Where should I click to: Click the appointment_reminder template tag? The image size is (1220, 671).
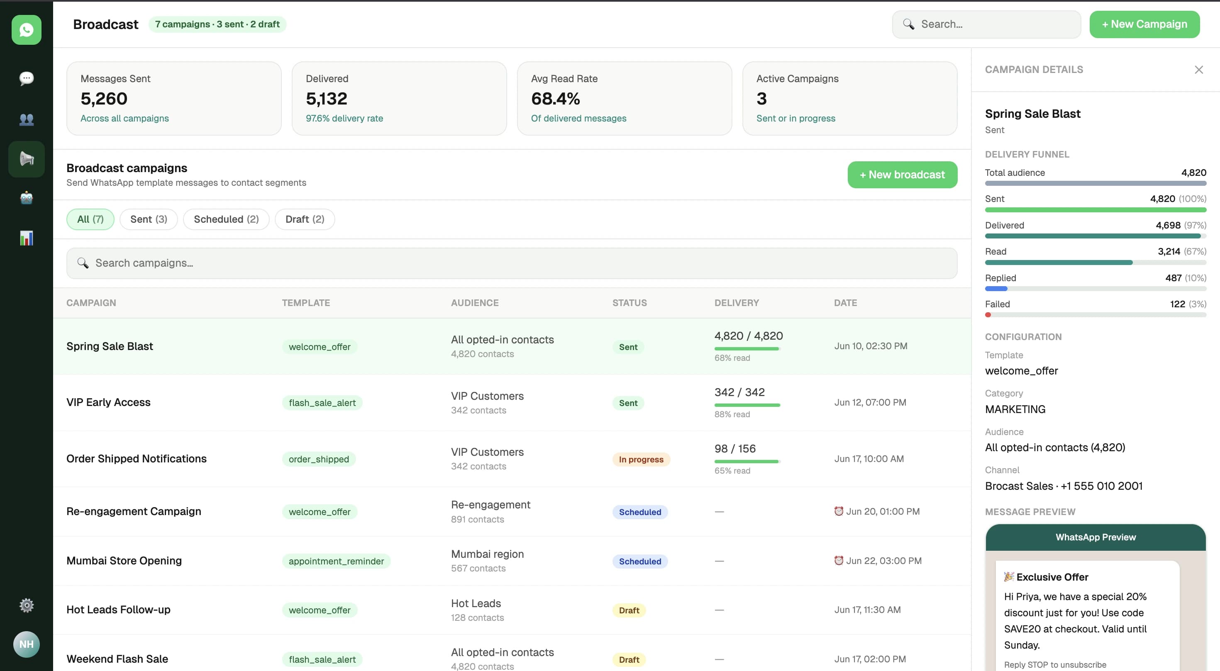click(336, 561)
